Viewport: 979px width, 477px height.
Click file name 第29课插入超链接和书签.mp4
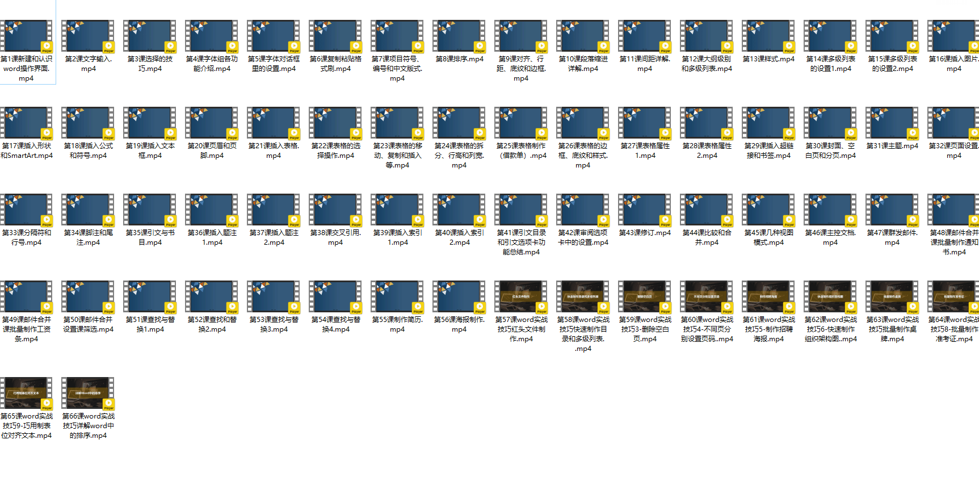click(768, 150)
